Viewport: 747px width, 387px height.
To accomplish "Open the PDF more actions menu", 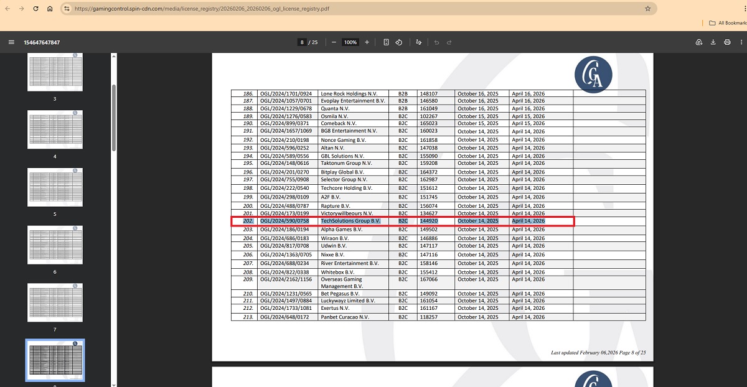I will 741,42.
